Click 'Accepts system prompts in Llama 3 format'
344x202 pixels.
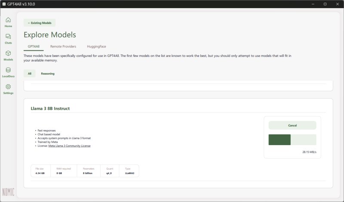pos(64,138)
